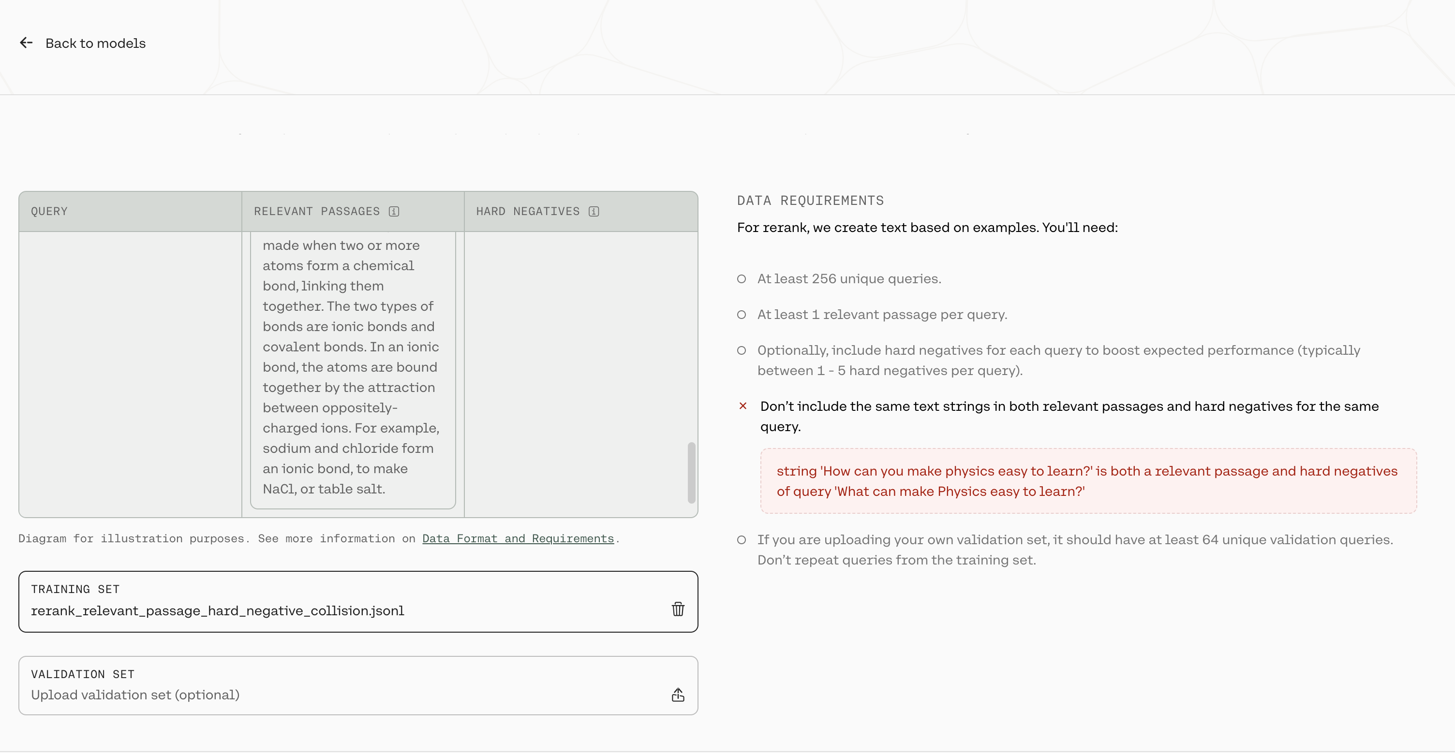Click the HARD NEGATIVES column header
Image resolution: width=1455 pixels, height=753 pixels.
tap(528, 211)
